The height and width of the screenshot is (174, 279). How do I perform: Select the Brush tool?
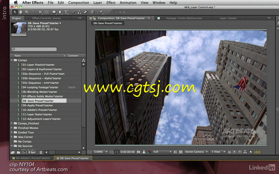click(74, 12)
